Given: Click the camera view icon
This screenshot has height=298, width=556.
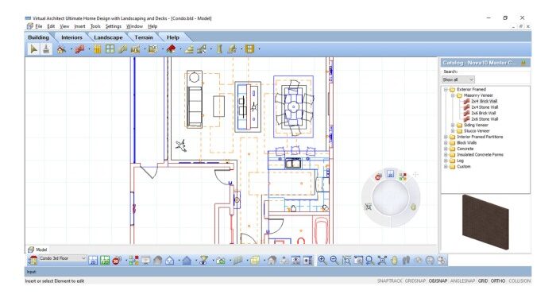Looking at the screenshot, I should pyautogui.click(x=221, y=261).
